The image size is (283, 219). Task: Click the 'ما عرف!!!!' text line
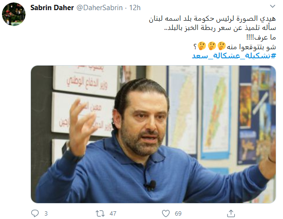coord(261,37)
